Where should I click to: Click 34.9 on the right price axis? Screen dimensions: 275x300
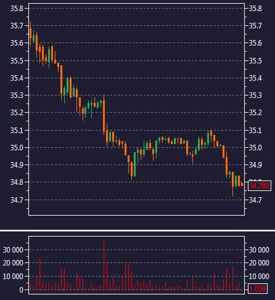pos(255,164)
